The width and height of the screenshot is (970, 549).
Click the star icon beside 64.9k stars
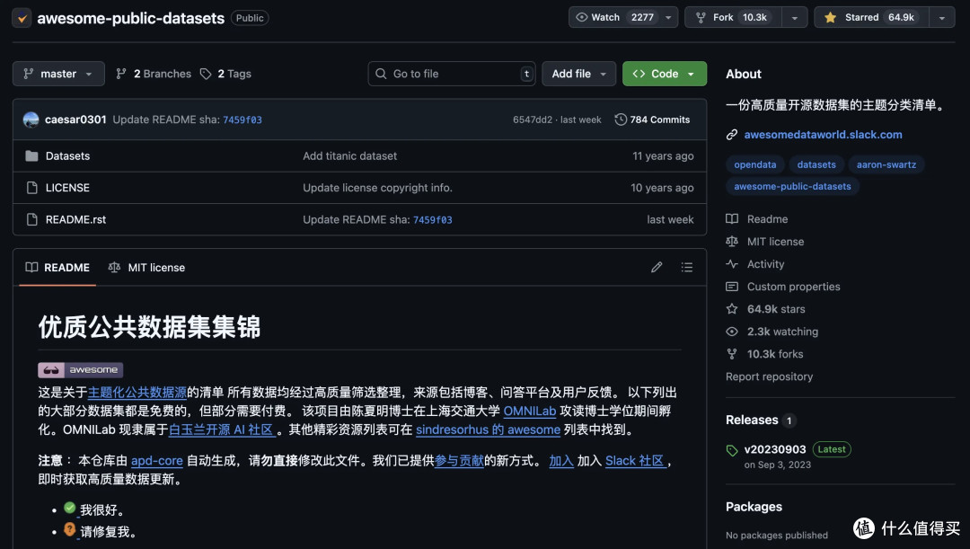tap(732, 309)
